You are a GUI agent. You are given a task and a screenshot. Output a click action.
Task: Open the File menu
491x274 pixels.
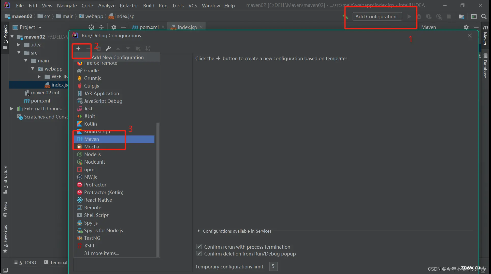(x=20, y=6)
